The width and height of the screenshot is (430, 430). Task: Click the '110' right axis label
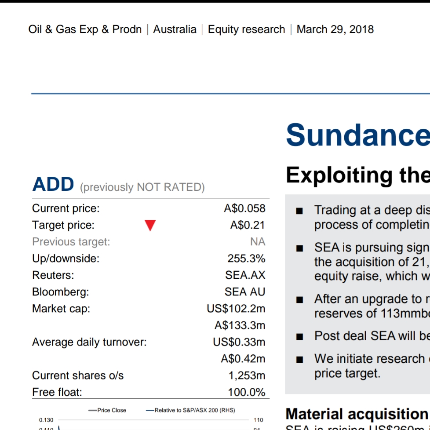pos(259,420)
